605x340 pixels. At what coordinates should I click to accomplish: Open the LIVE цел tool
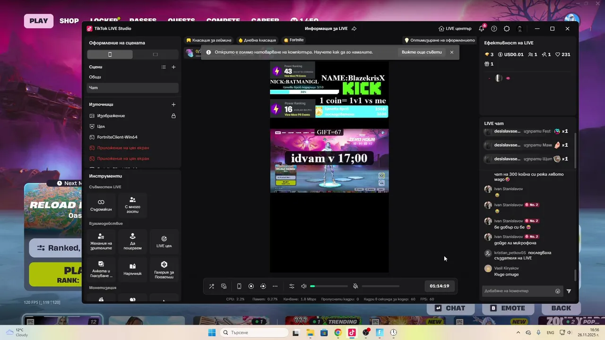coord(164,241)
